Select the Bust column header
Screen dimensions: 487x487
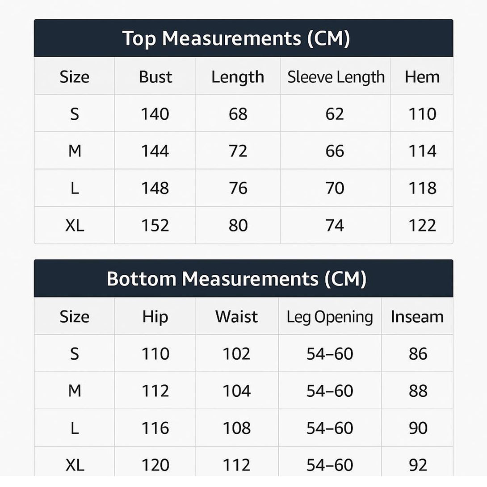(x=155, y=77)
